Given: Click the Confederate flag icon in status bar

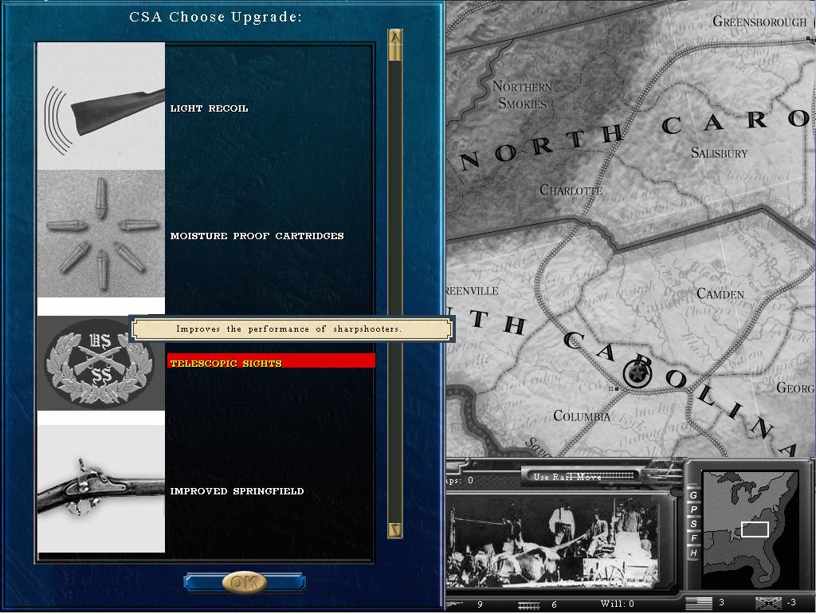Looking at the screenshot, I should click(768, 603).
